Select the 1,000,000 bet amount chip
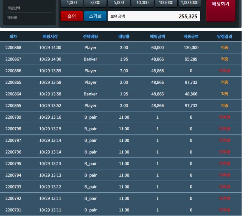246x219 pixels. 189,3
